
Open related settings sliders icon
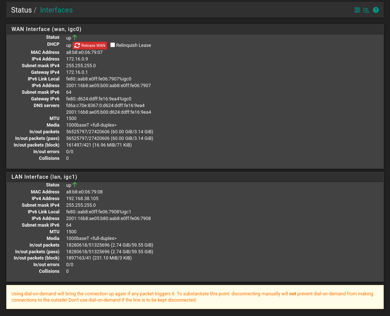(357, 10)
